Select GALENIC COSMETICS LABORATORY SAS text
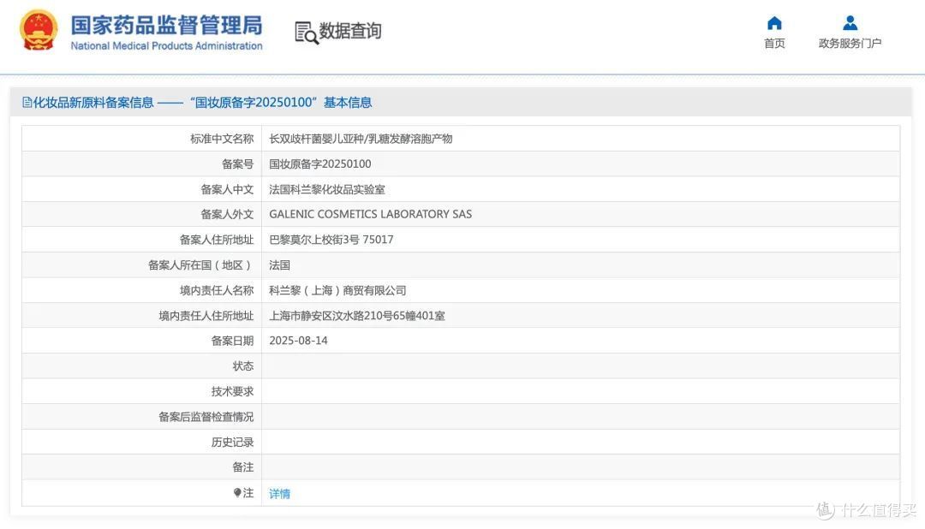 [x=371, y=214]
